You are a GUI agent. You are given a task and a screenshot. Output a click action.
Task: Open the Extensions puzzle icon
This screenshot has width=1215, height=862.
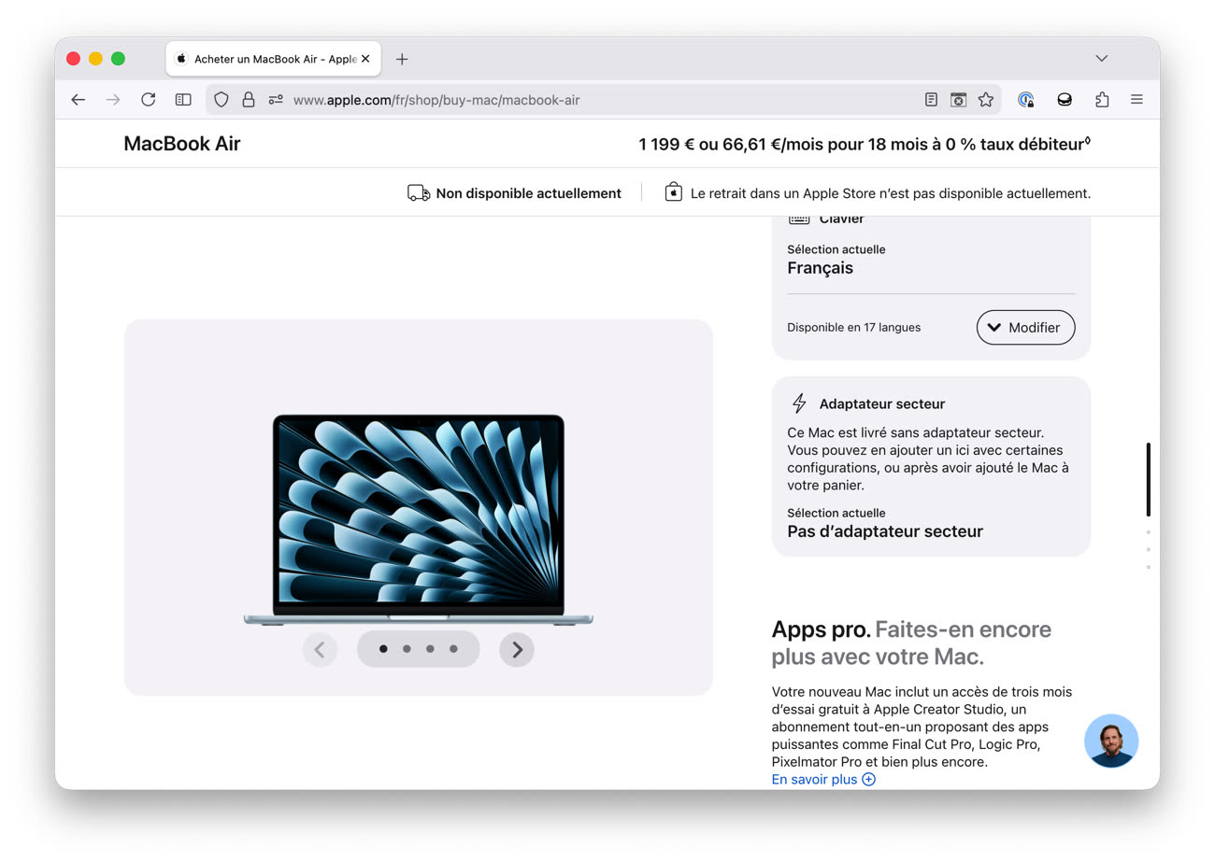(x=1102, y=100)
